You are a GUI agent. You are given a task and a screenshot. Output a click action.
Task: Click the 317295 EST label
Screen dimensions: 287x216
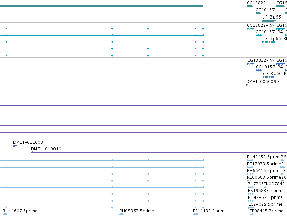click(256, 184)
